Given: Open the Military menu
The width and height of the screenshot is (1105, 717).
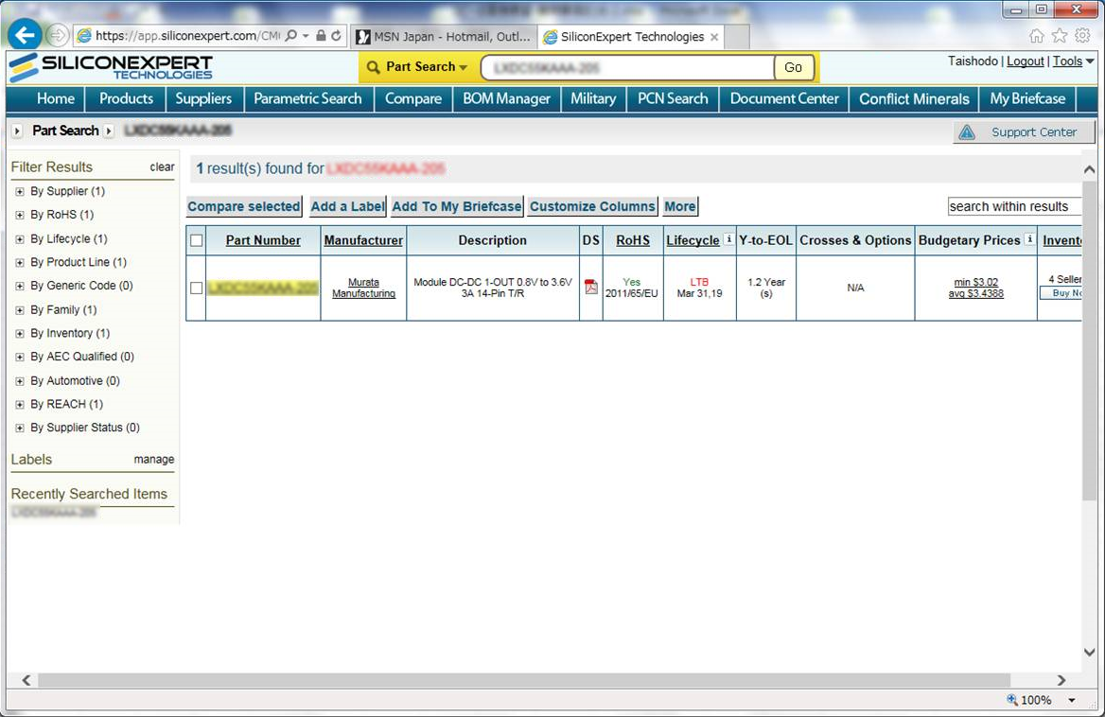Looking at the screenshot, I should point(593,98).
